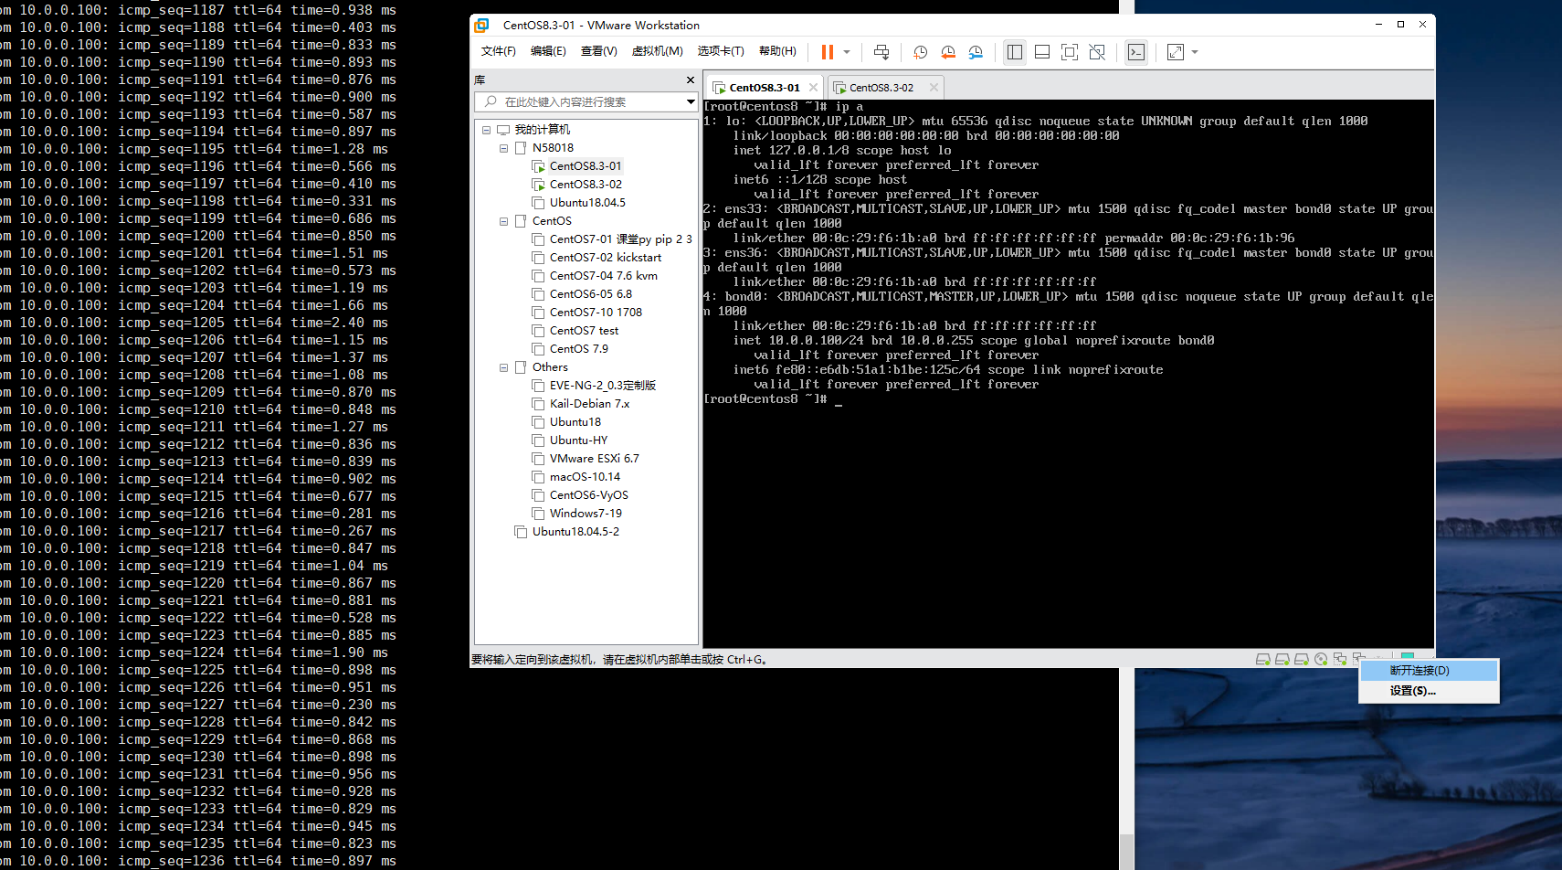1562x870 pixels.
Task: Open the search field dropdown arrow
Action: 691,101
